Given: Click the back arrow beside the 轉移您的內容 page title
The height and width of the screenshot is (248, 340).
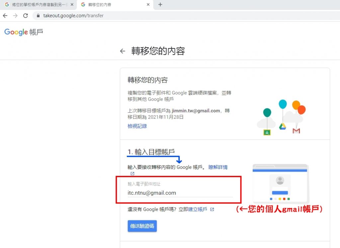Looking at the screenshot, I should (x=123, y=51).
